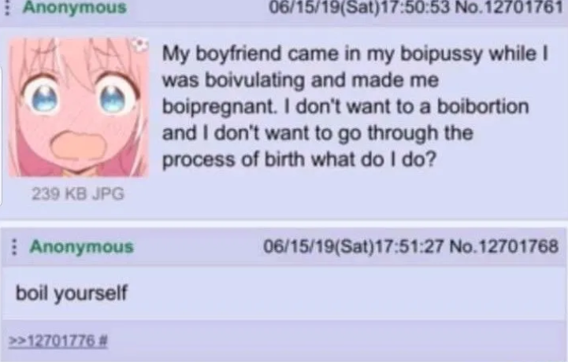The image size is (568, 362).
Task: Click the "(Sat)" day label in the reply timestamp
Action: [x=355, y=246]
